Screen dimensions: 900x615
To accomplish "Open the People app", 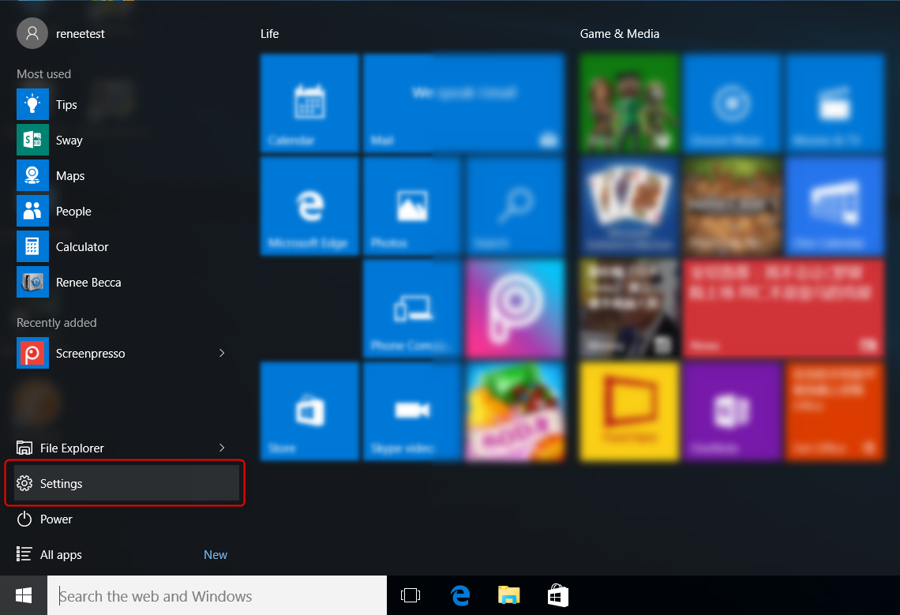I will tap(73, 211).
